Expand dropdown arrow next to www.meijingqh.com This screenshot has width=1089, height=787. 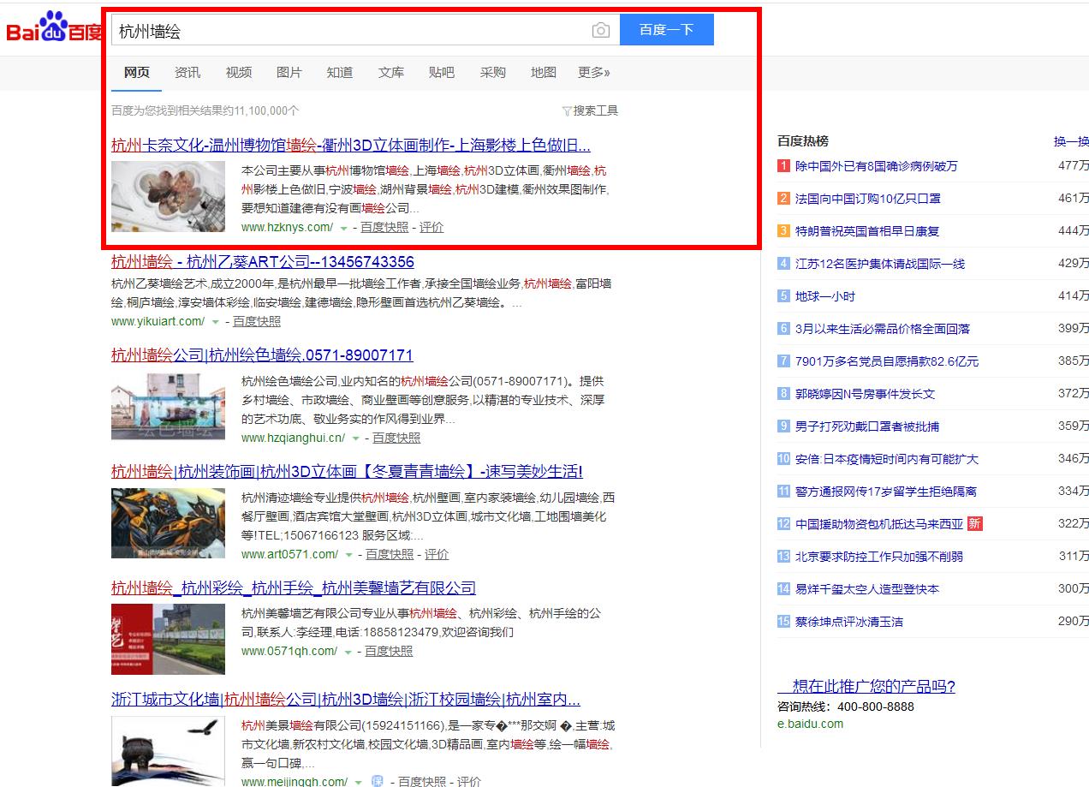click(x=359, y=783)
